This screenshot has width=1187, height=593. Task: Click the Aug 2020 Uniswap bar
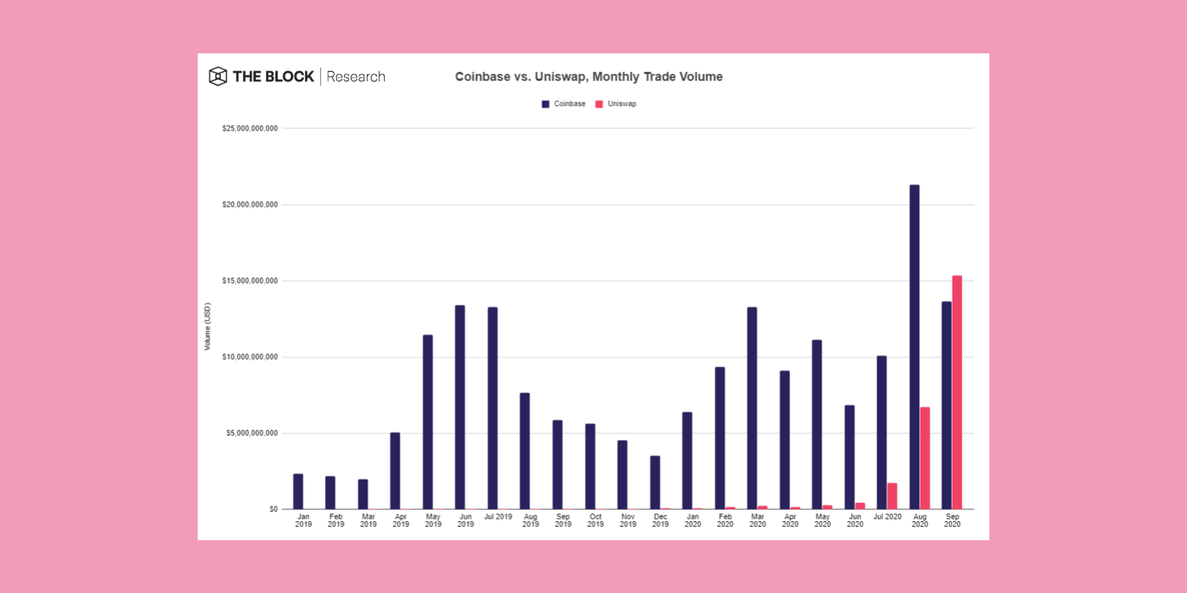(x=925, y=458)
